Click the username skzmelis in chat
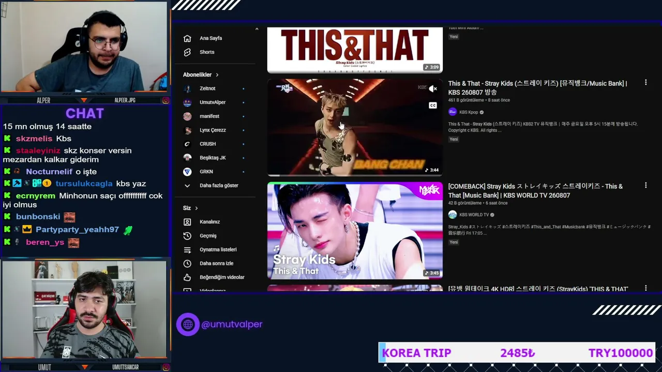 click(x=34, y=138)
